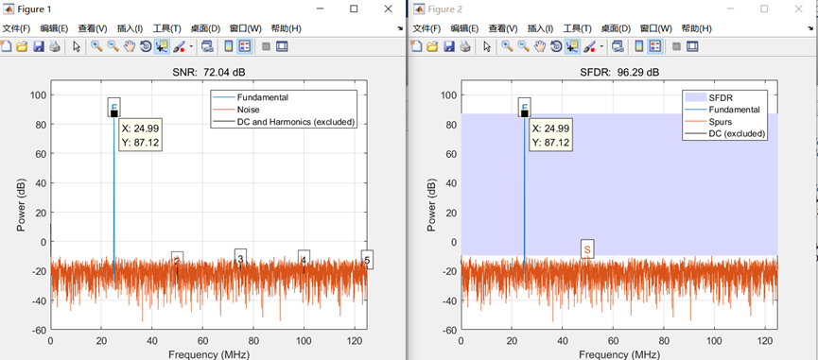The height and width of the screenshot is (360, 818).
Task: Expand brush color dropdown arrow in Figure 1
Action: 190,47
